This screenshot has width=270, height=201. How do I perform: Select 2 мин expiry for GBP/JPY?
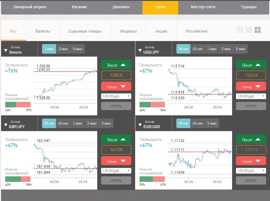92,124
